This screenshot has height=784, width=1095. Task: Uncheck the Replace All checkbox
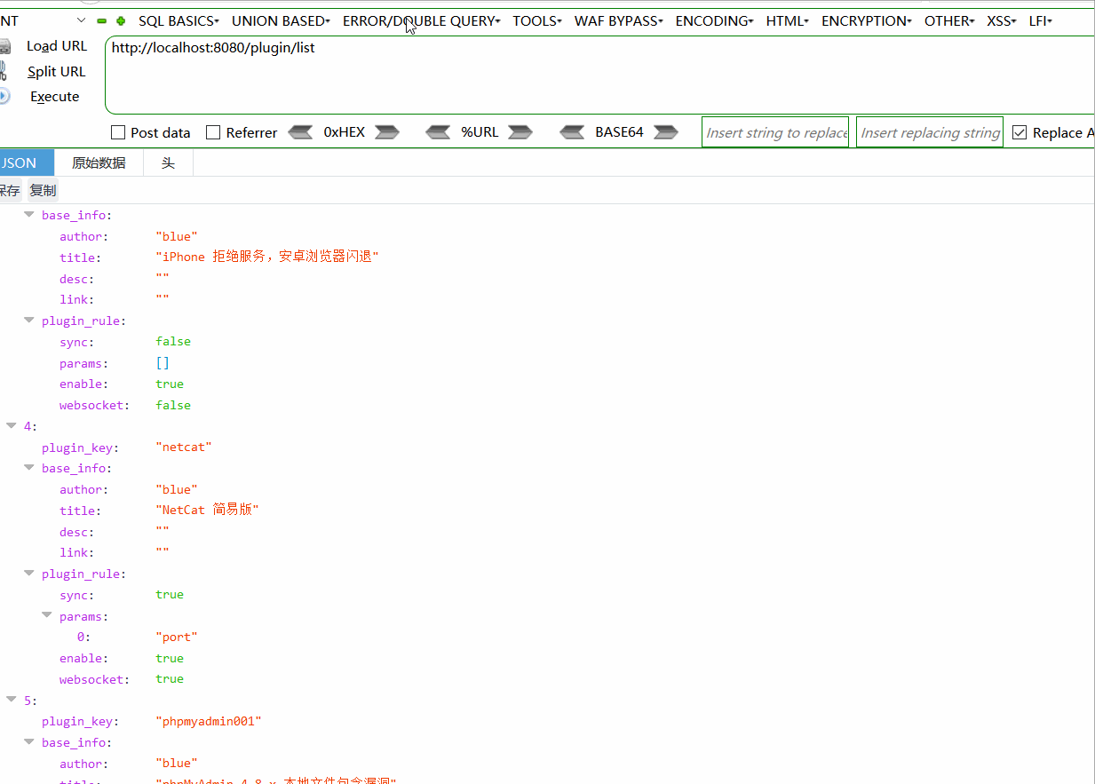(1020, 132)
